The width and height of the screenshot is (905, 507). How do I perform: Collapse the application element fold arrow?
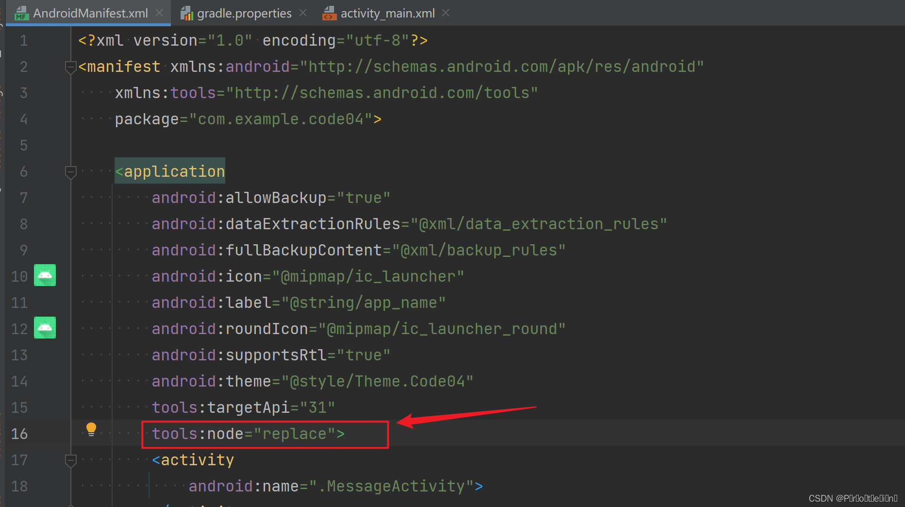pos(70,171)
